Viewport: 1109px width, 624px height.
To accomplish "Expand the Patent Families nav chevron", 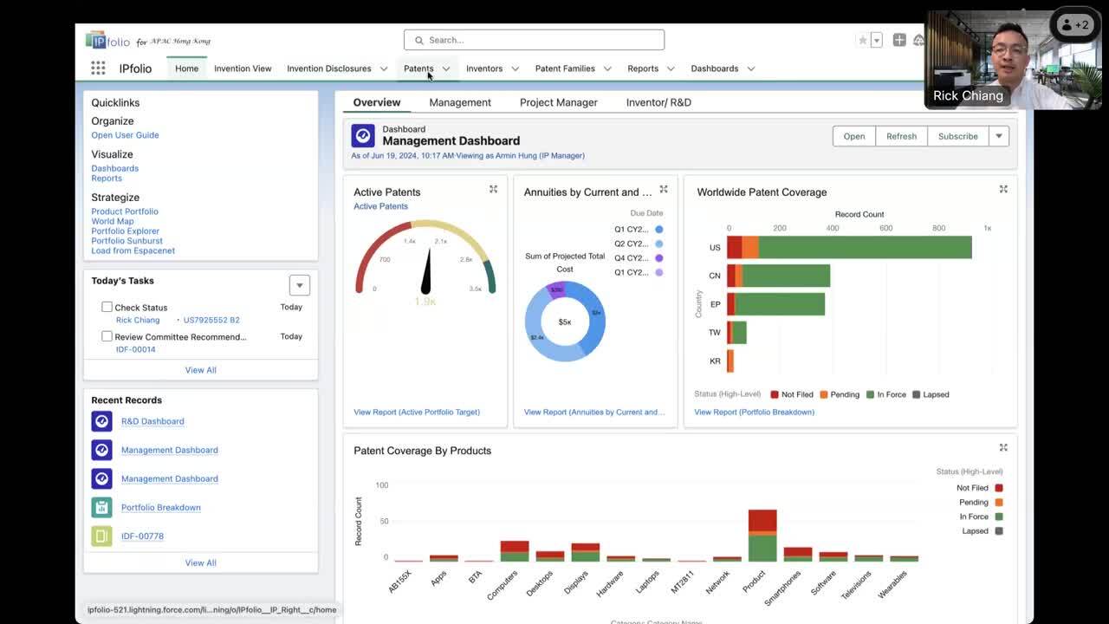I will coord(607,68).
